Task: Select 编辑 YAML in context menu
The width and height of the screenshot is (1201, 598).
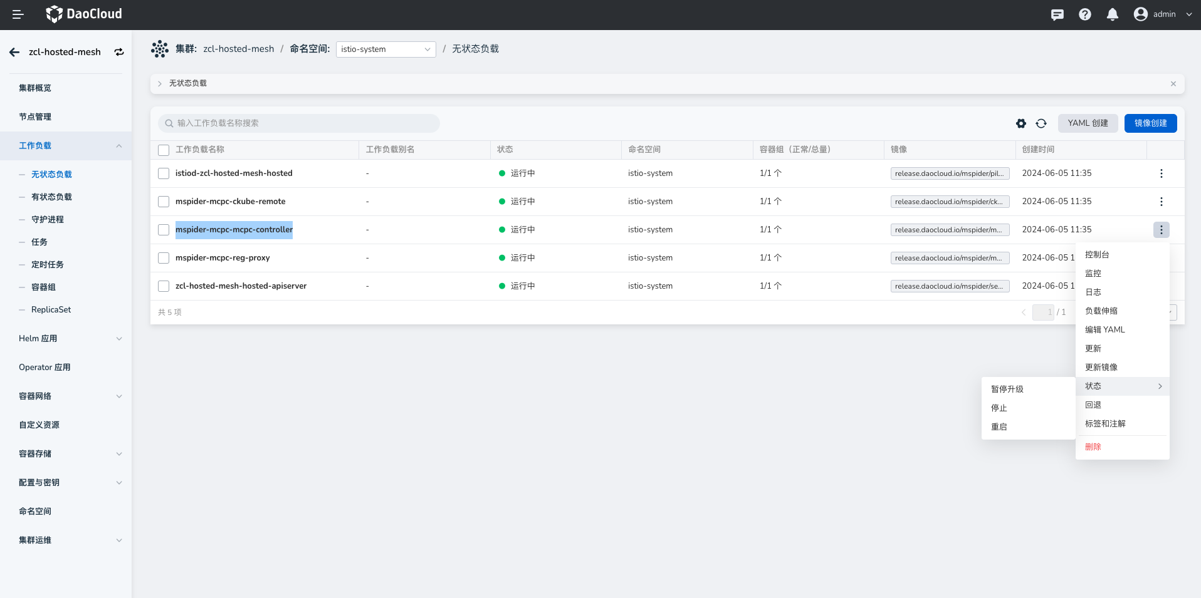Action: pos(1104,330)
